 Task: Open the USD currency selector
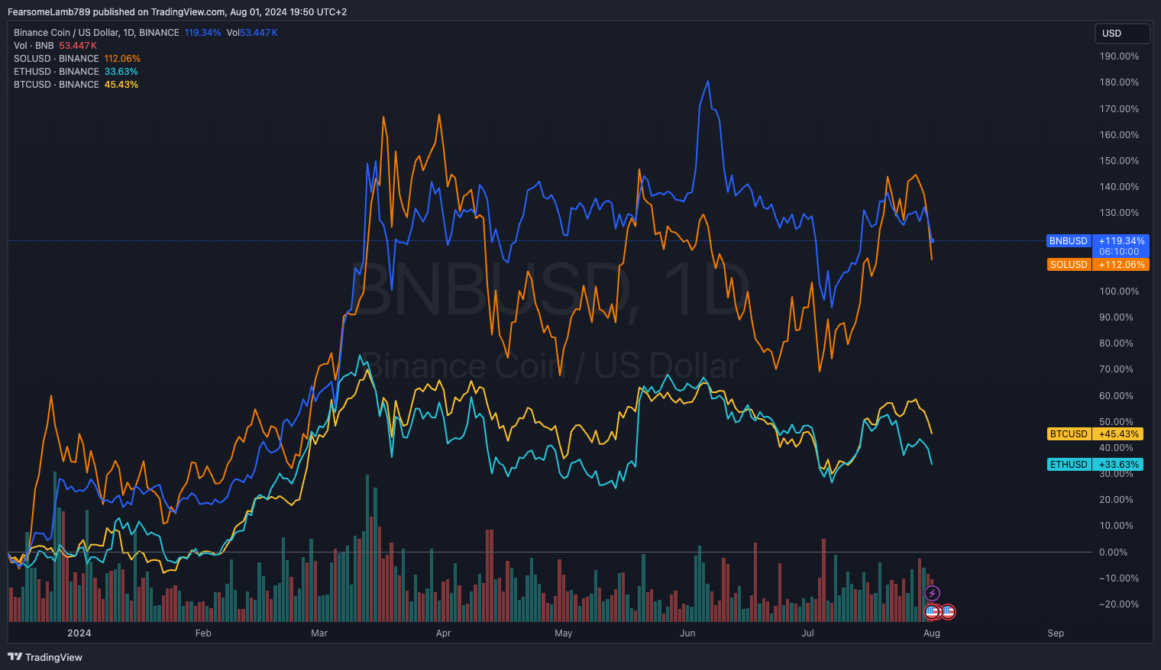1122,34
